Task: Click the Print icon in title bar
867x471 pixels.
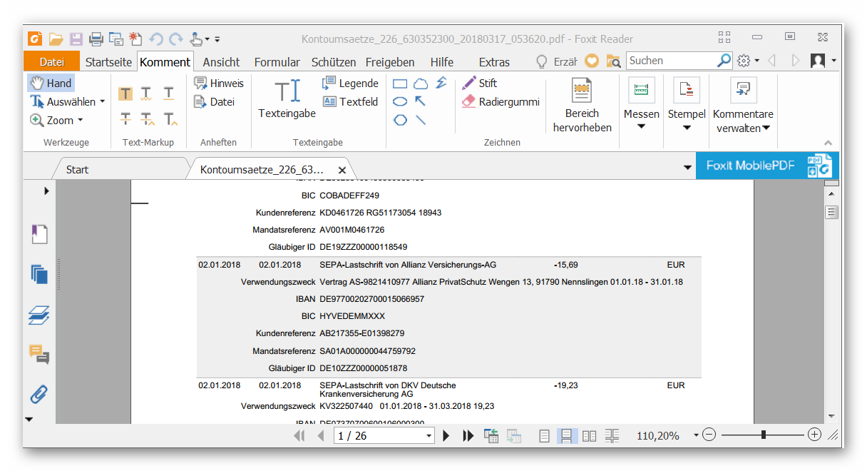Action: [x=96, y=39]
